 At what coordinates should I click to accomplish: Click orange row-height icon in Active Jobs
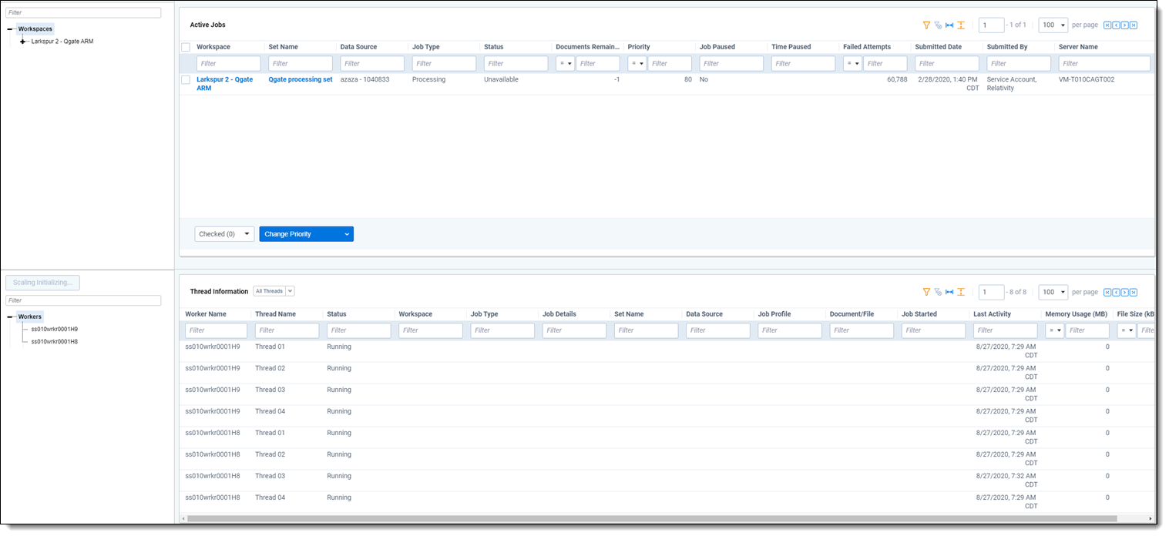961,25
